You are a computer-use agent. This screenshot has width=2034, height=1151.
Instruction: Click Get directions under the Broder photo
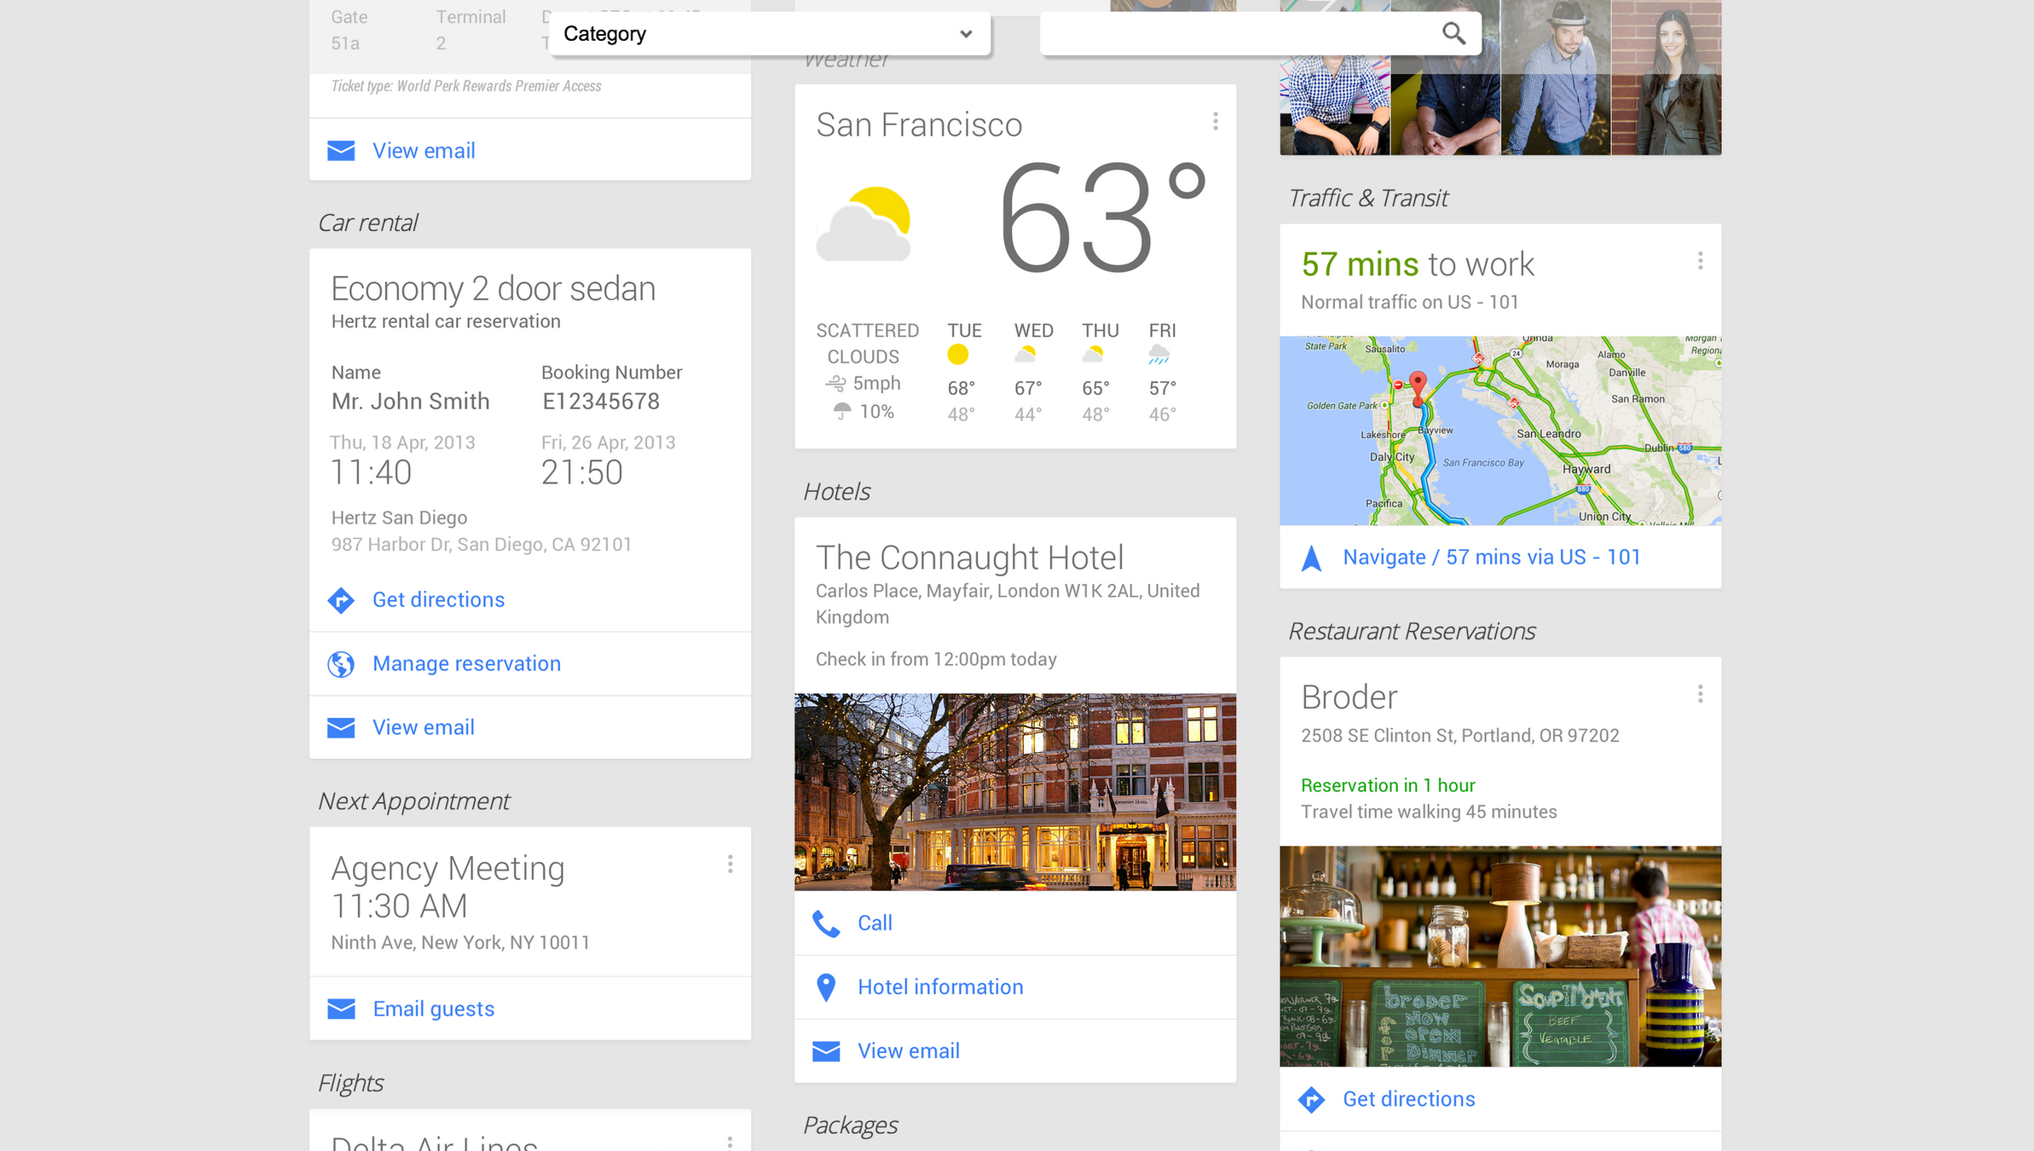point(1408,1100)
